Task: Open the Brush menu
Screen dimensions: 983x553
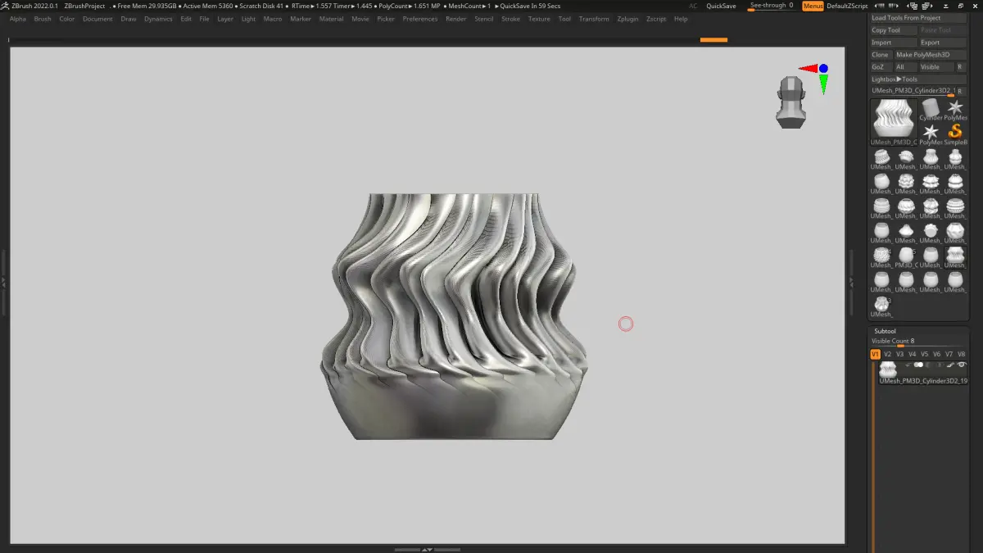Action: coord(43,19)
